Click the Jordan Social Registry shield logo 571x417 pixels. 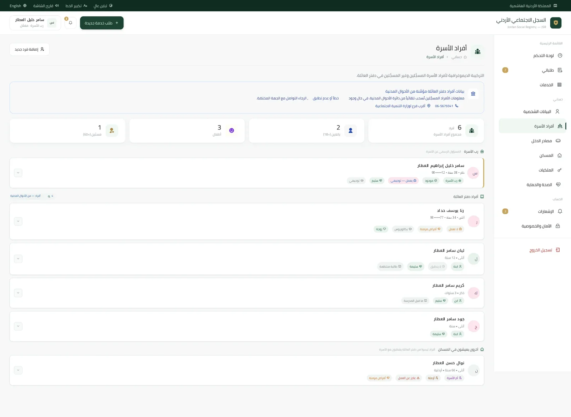pyautogui.click(x=556, y=23)
